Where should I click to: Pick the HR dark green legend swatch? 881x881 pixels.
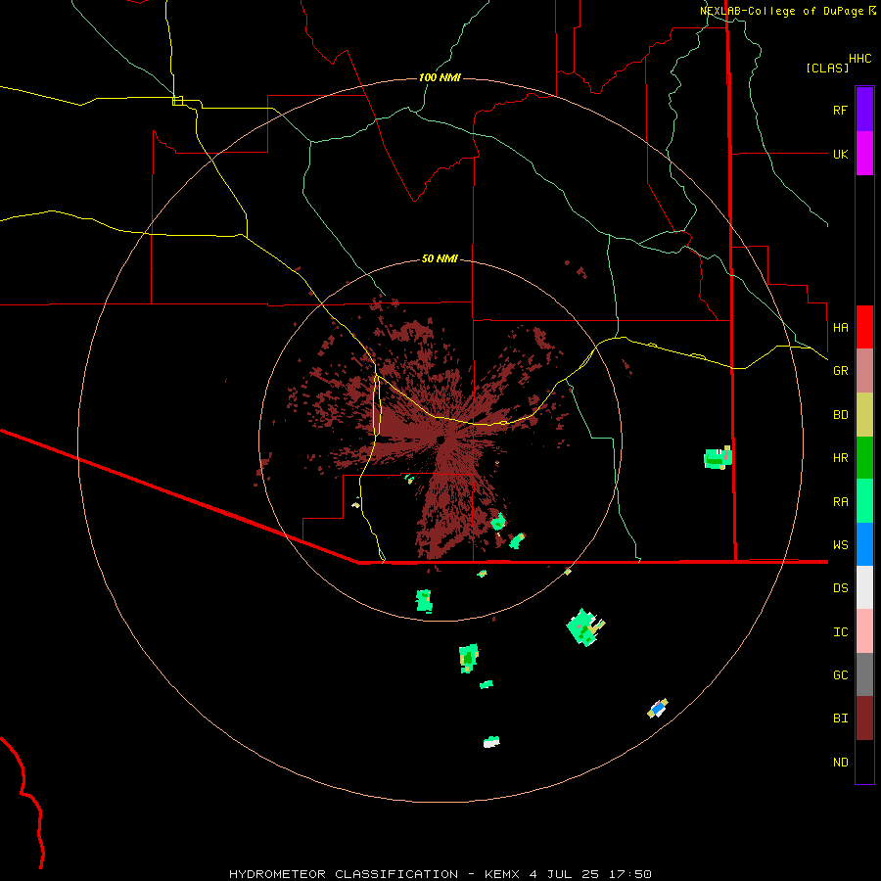pos(864,458)
